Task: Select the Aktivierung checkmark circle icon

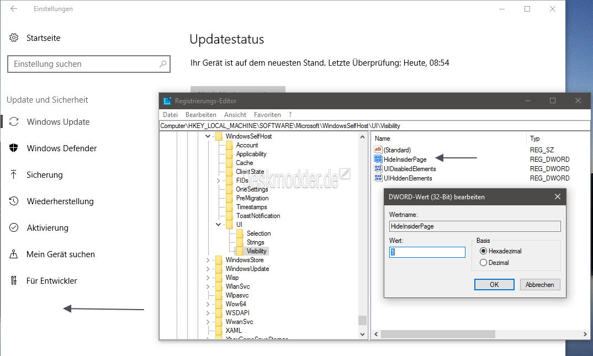Action: pyautogui.click(x=14, y=227)
